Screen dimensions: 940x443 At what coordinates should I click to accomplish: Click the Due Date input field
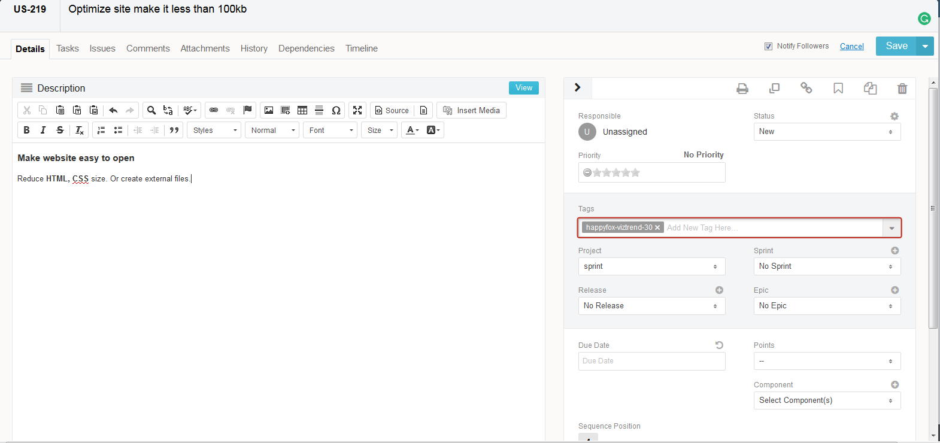651,361
